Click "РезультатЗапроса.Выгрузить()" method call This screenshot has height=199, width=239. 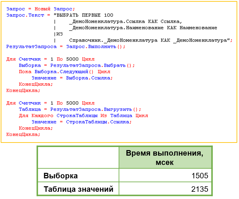(x=94, y=109)
